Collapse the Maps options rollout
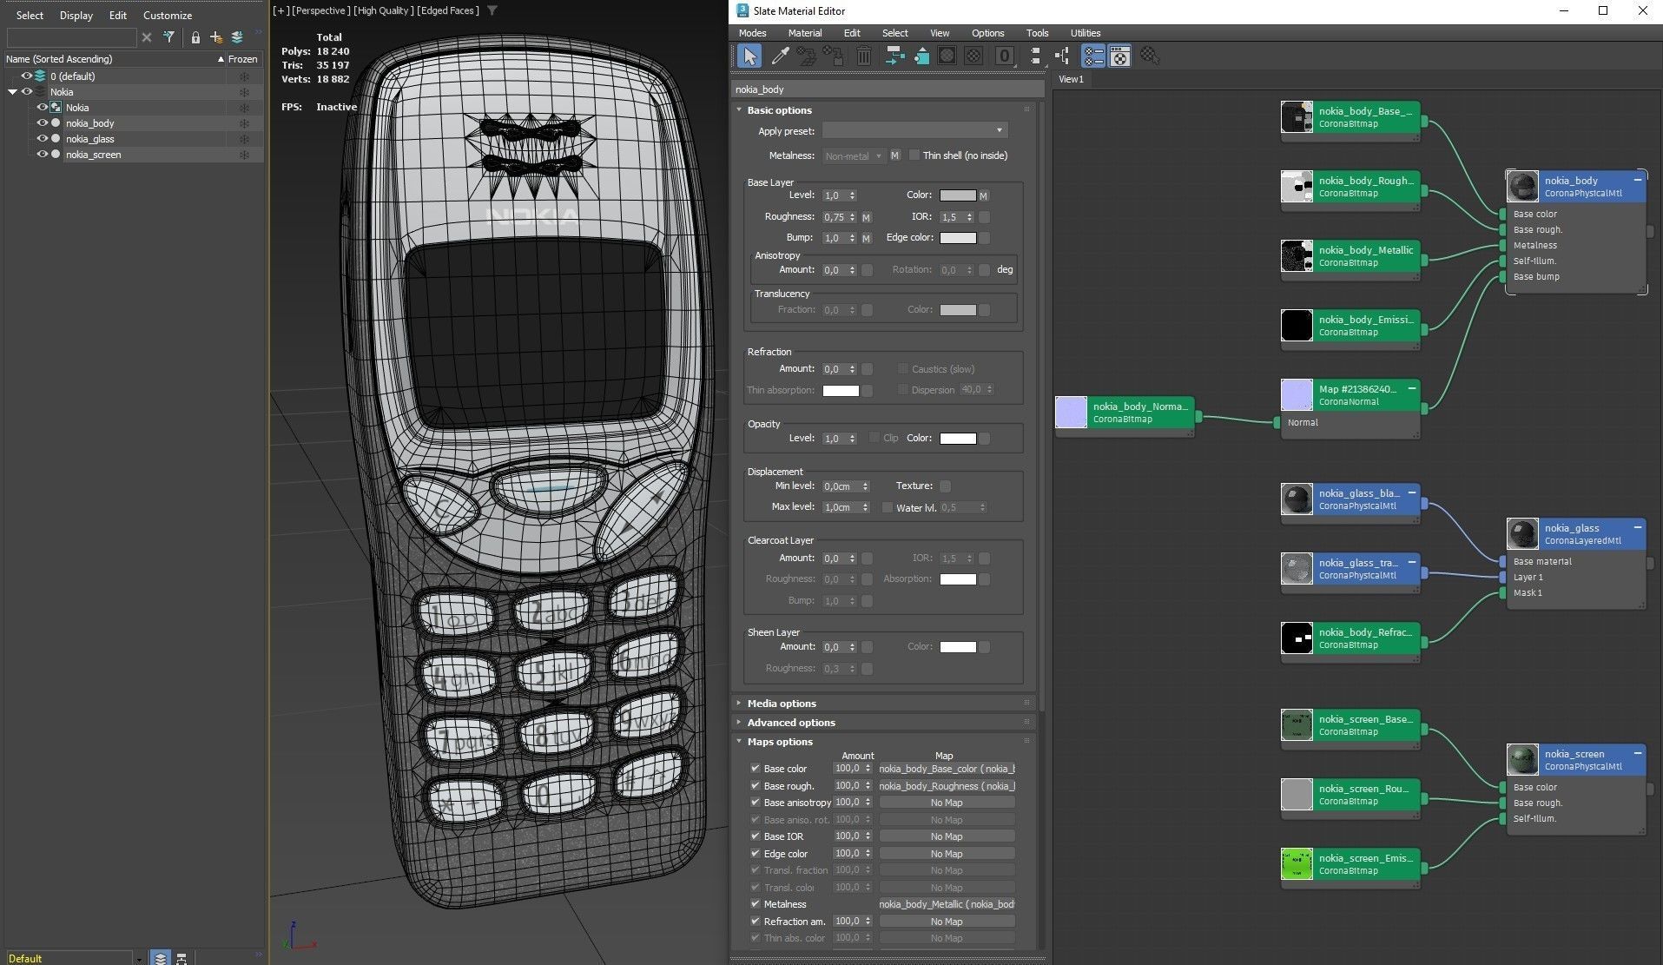Screen dimensions: 1663x965 739,742
